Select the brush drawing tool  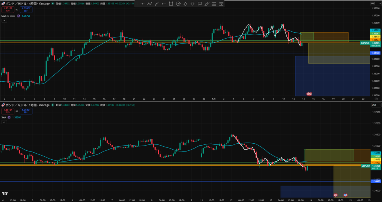pyautogui.click(x=207, y=4)
